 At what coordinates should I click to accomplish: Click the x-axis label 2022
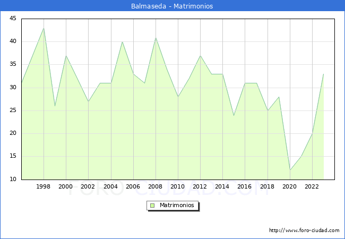pos(312,186)
